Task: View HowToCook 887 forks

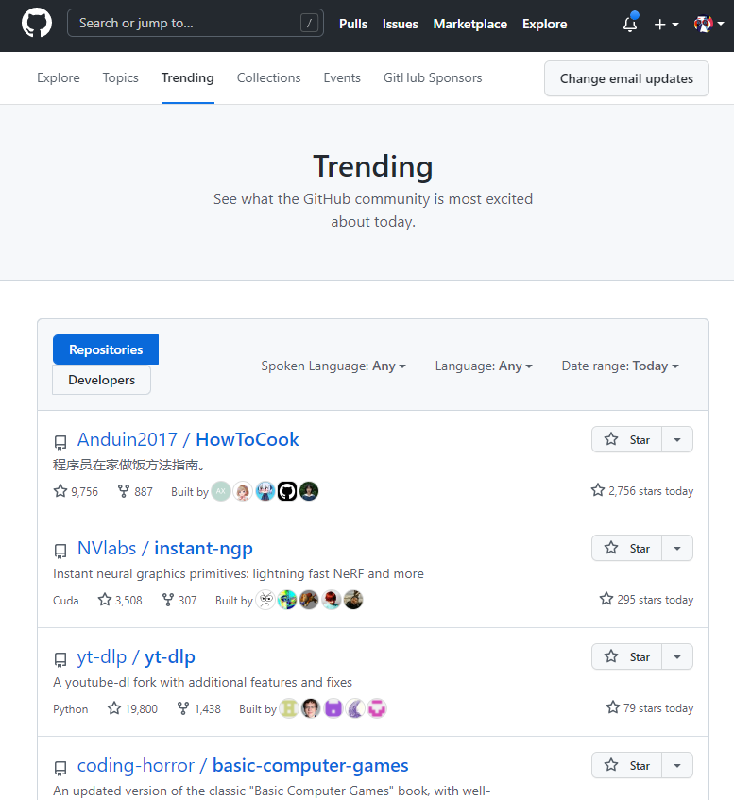Action: click(x=135, y=491)
